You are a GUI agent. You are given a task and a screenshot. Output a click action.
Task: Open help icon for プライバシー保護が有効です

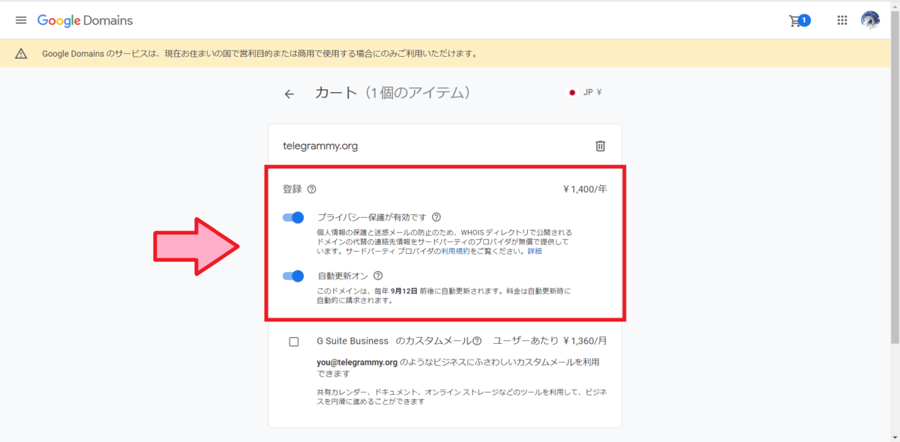point(436,217)
